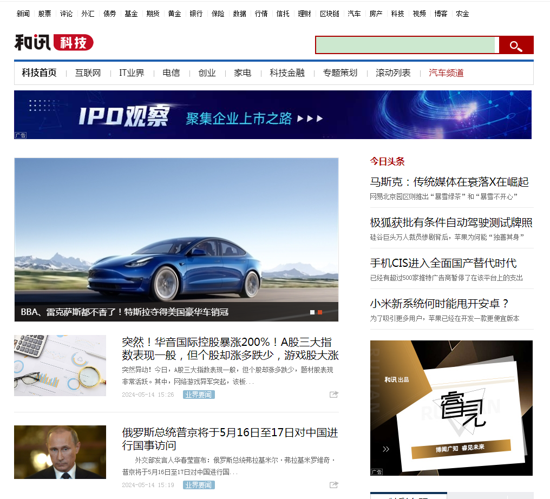The width and height of the screenshot is (550, 499).
Task: Click the 2024-05-14 15:19 timestamp
Action: click(x=148, y=485)
